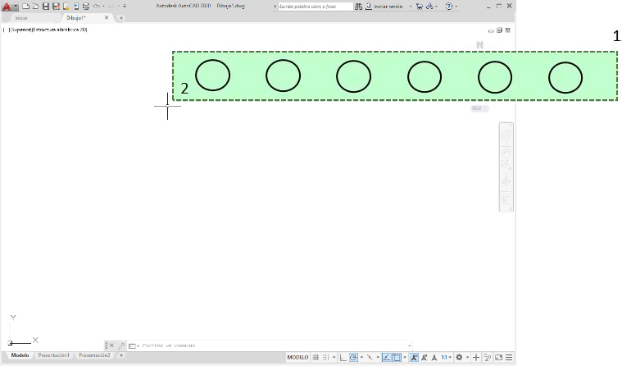
Task: Open polar tracking angle dropdown
Action: 361,357
